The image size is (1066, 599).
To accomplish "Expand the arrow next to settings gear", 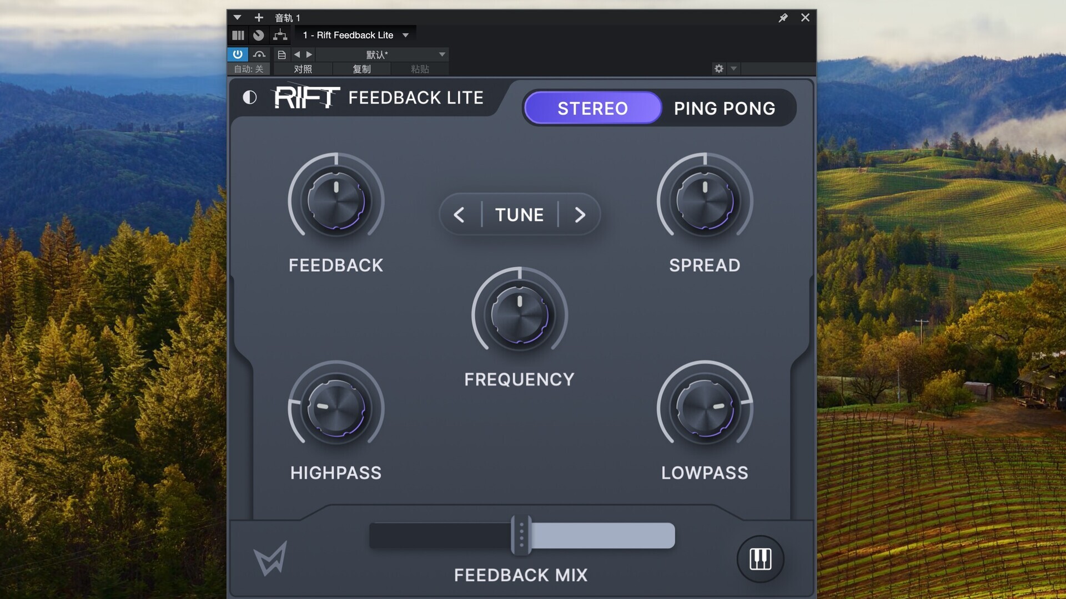I will pyautogui.click(x=733, y=69).
